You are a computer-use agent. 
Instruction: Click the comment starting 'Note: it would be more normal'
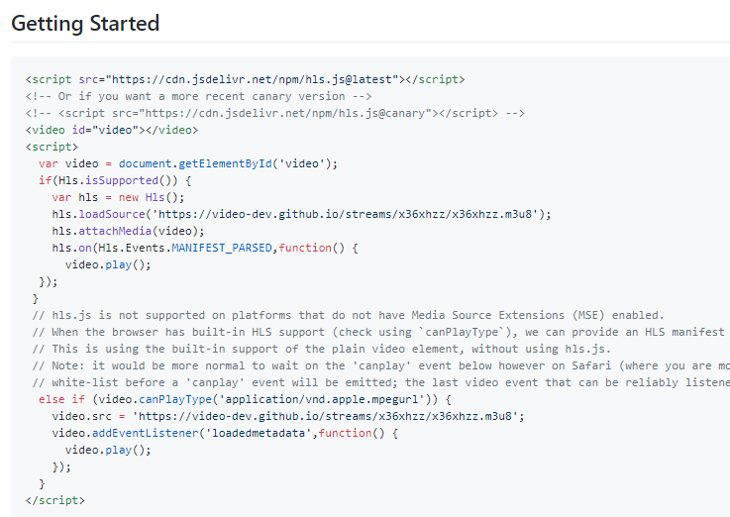click(380, 365)
